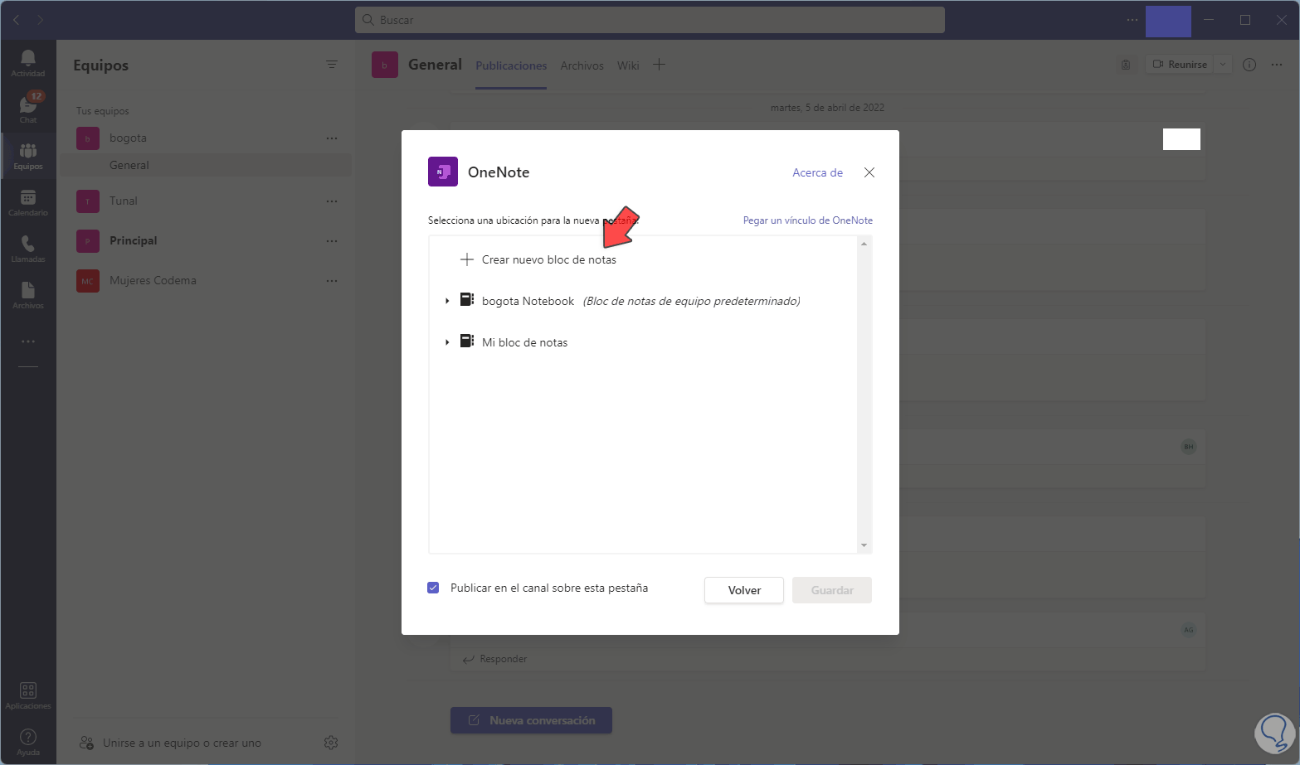Screen dimensions: 1300x765
Task: Click the bogota Notebook icon
Action: coord(467,300)
